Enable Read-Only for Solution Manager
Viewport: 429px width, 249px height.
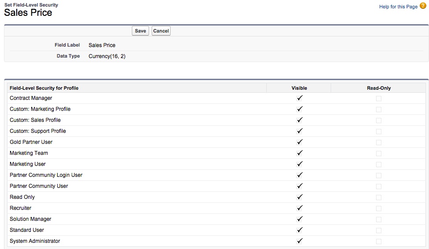click(379, 220)
